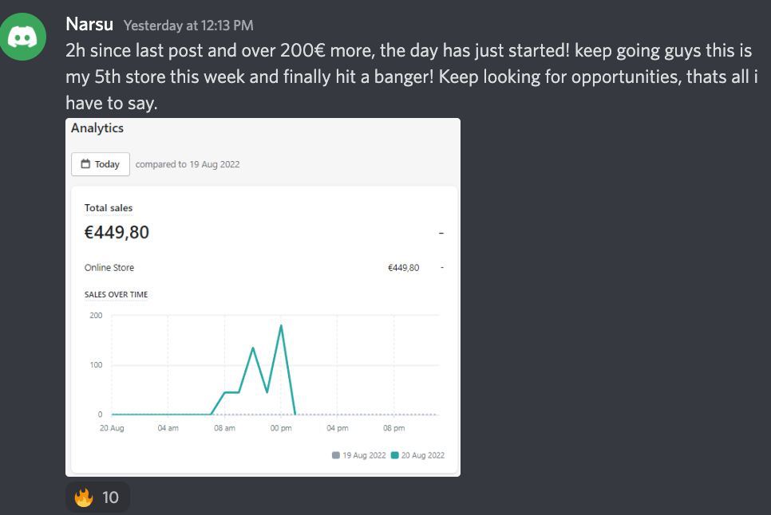This screenshot has height=515, width=771.
Task: Click the Analytics heading
Action: click(x=97, y=128)
